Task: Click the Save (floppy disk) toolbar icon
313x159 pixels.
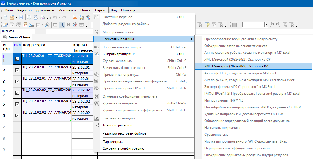Action: coord(21,17)
